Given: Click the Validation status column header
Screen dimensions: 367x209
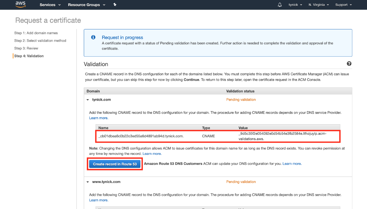Looking at the screenshot, I should (240, 91).
